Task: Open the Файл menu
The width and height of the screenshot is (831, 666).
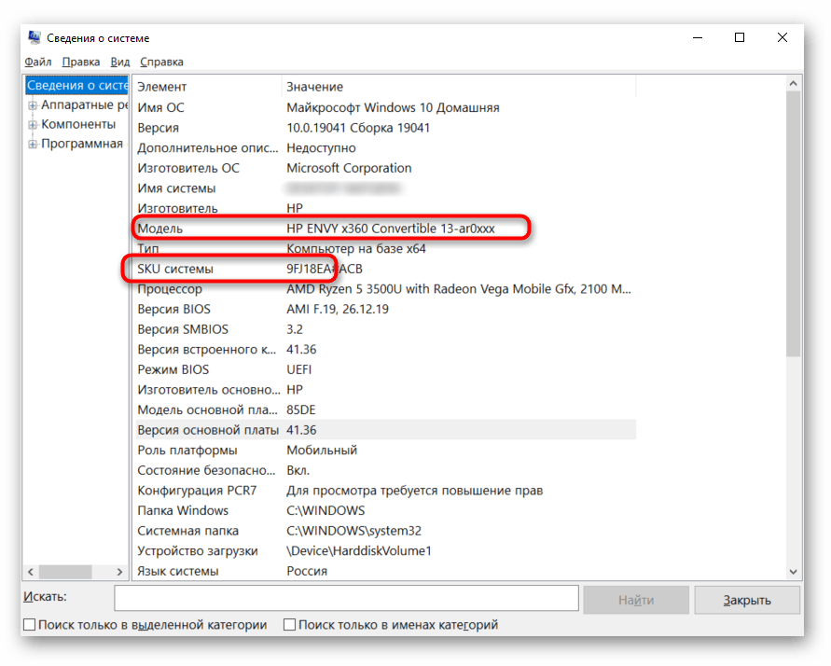Action: coord(38,62)
